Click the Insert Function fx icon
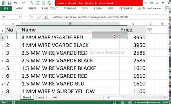Image resolution: width=171 pixels, height=104 pixels. 46,17
